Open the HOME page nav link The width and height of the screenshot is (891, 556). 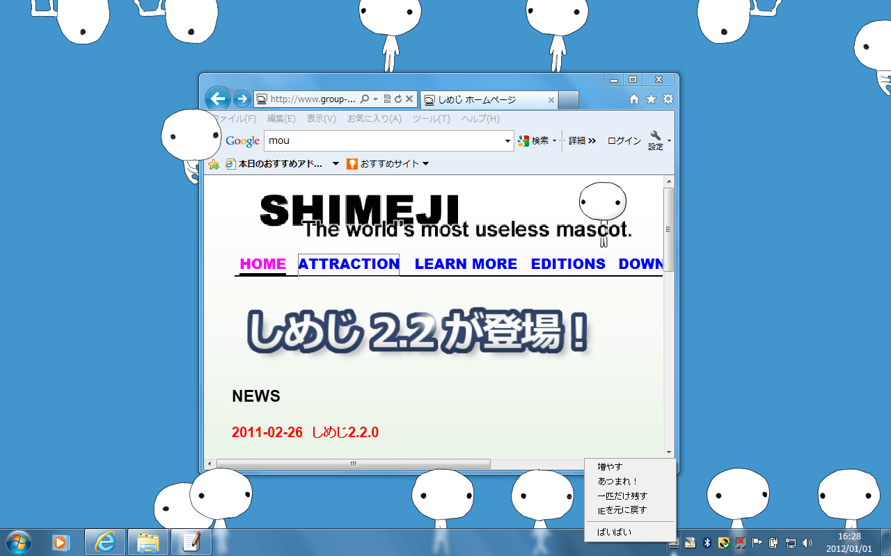tap(262, 264)
